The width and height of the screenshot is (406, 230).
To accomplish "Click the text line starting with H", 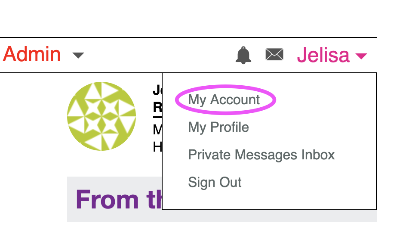I will coord(157,147).
